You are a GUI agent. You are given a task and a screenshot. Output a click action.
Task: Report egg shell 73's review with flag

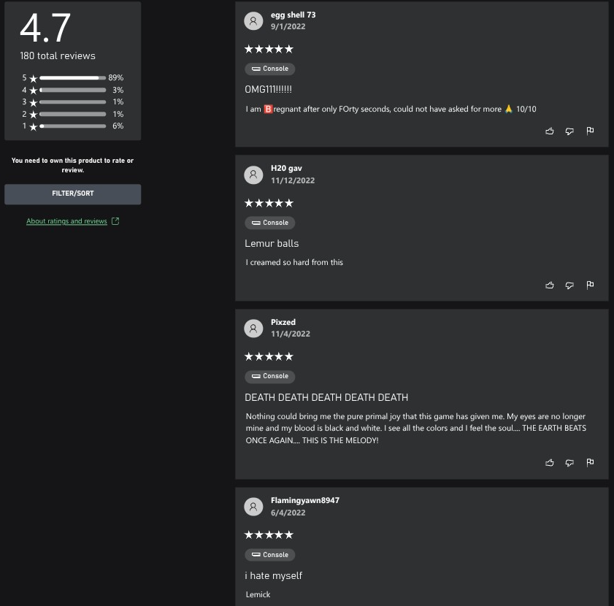coord(590,131)
